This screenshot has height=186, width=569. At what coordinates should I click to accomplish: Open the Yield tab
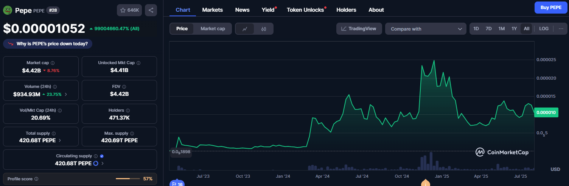tap(268, 10)
